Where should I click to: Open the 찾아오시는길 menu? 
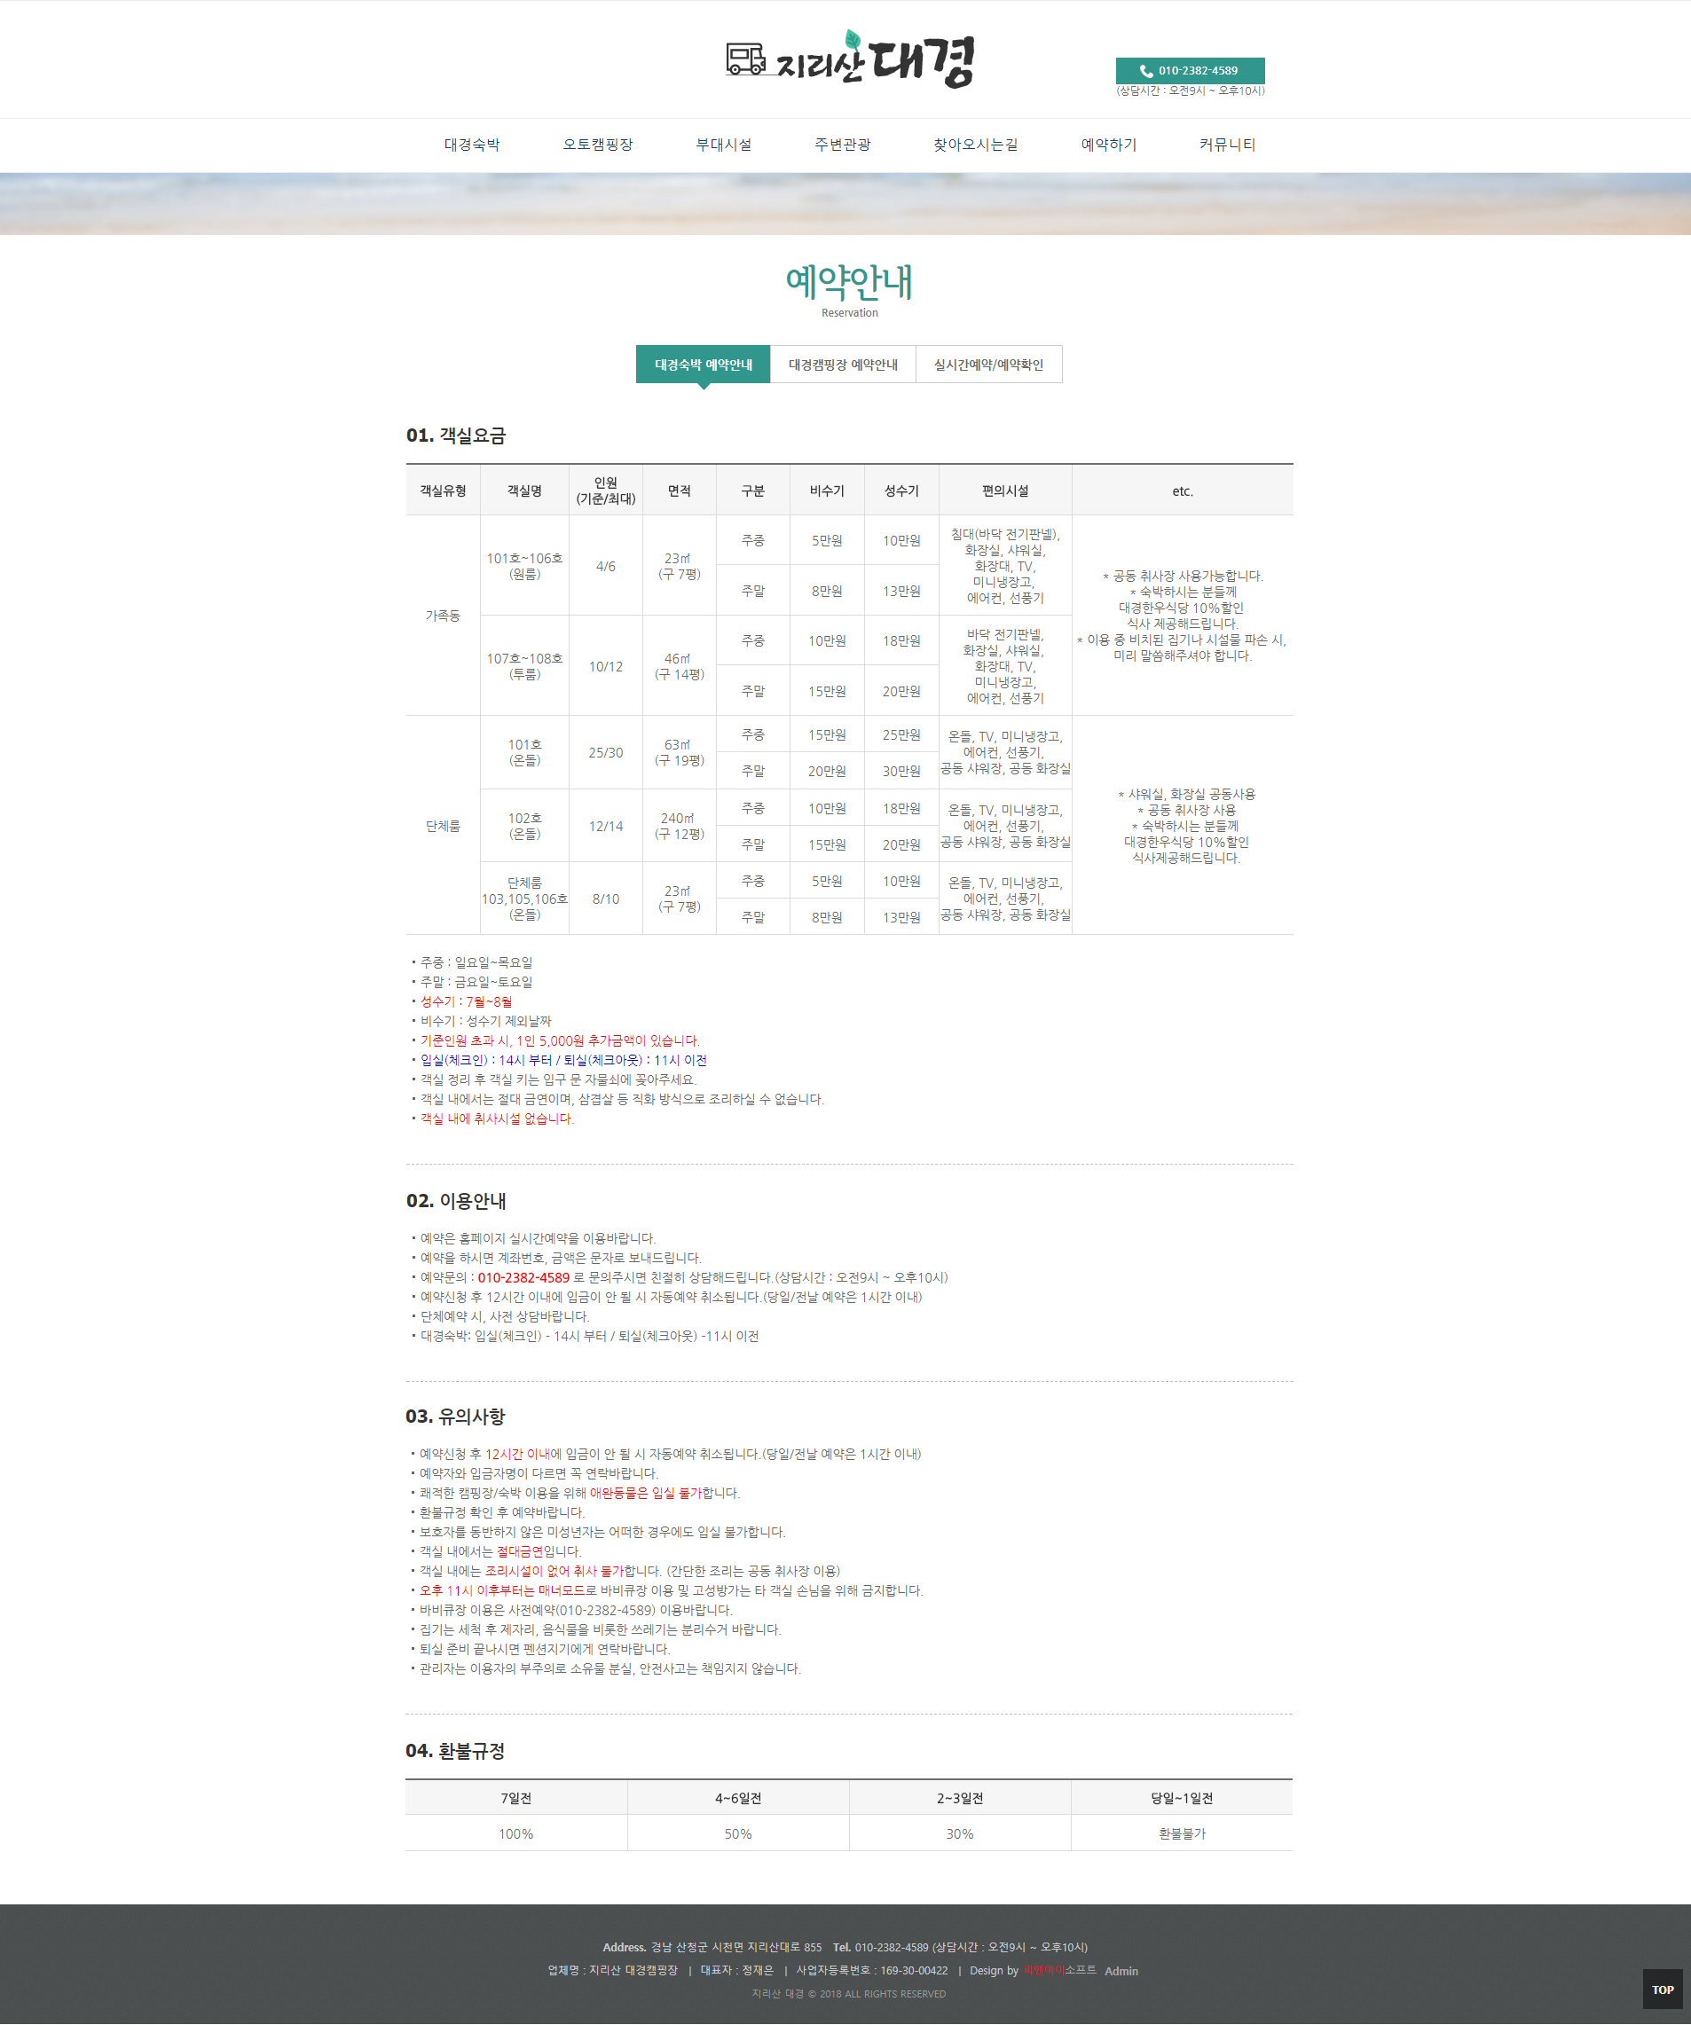pos(975,145)
